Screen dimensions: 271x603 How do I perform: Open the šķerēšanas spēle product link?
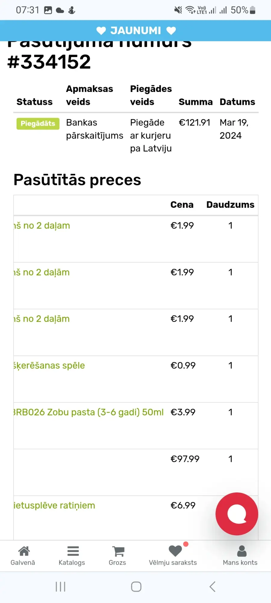point(49,365)
